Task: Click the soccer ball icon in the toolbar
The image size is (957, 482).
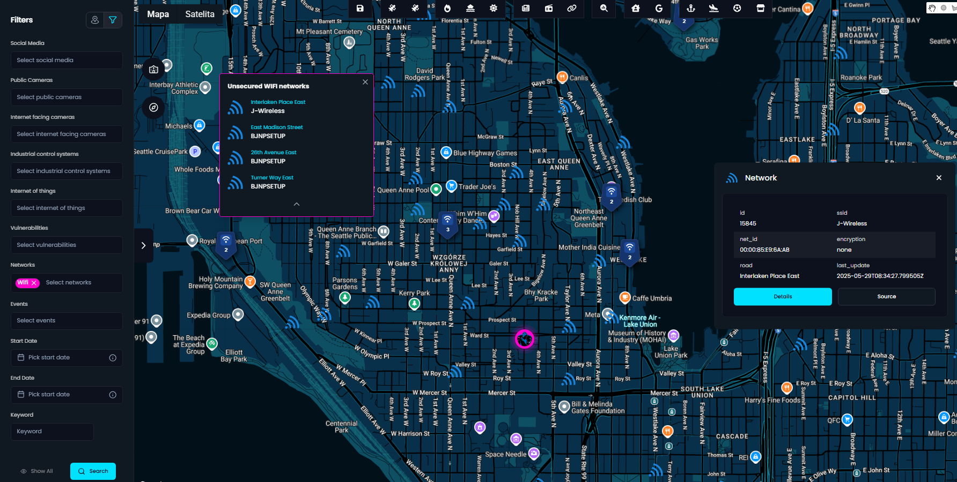Action: (737, 8)
